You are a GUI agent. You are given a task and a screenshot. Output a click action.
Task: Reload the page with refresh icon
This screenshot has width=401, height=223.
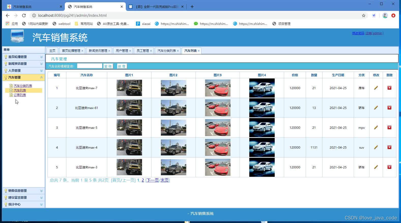tap(24, 15)
